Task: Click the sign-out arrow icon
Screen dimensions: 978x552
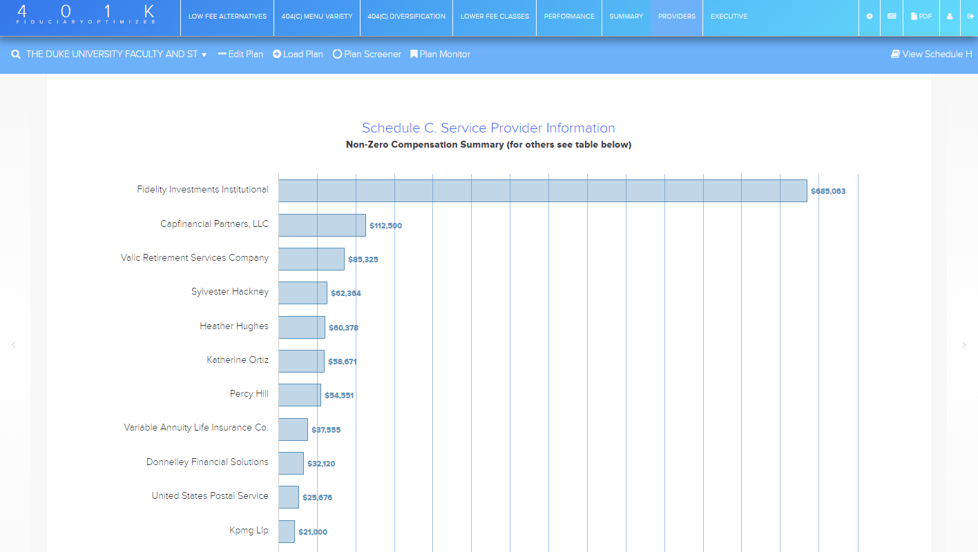Action: 970,17
